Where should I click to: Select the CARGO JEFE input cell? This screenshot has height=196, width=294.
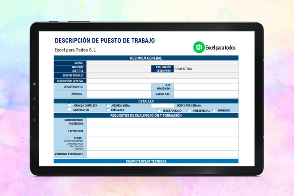click(x=206, y=94)
